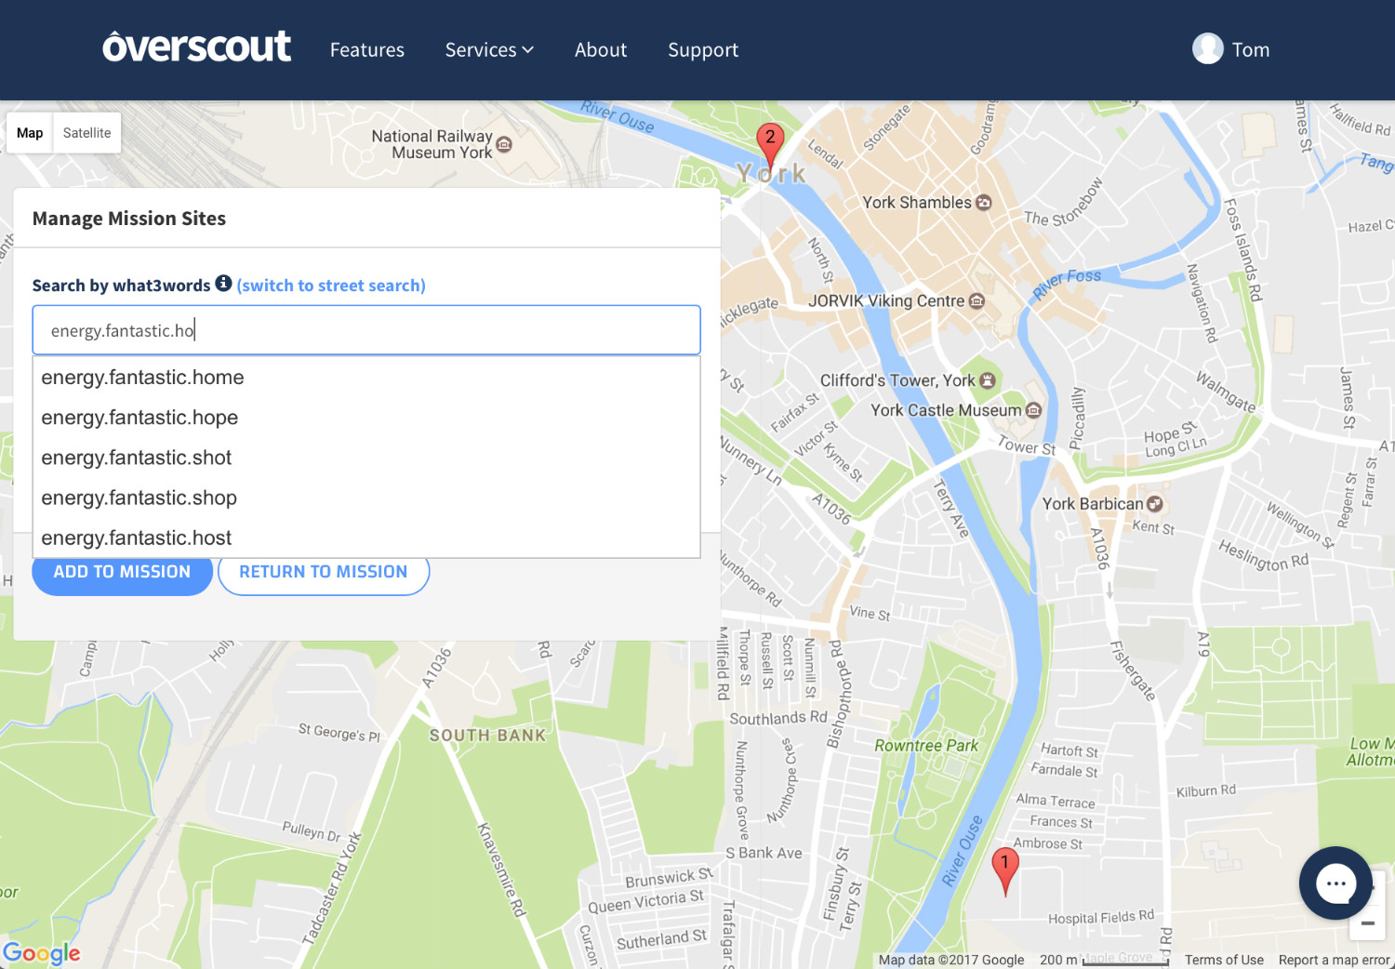Click the Clifford's Tower place icon

tap(988, 380)
